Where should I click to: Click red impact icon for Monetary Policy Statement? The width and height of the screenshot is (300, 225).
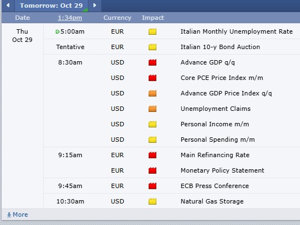tap(152, 170)
